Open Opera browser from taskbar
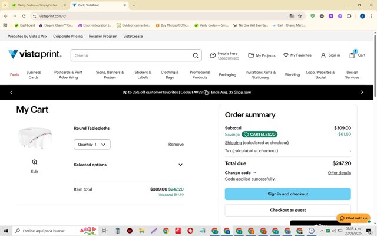Viewport: 377px width, 236px height. click(x=190, y=231)
